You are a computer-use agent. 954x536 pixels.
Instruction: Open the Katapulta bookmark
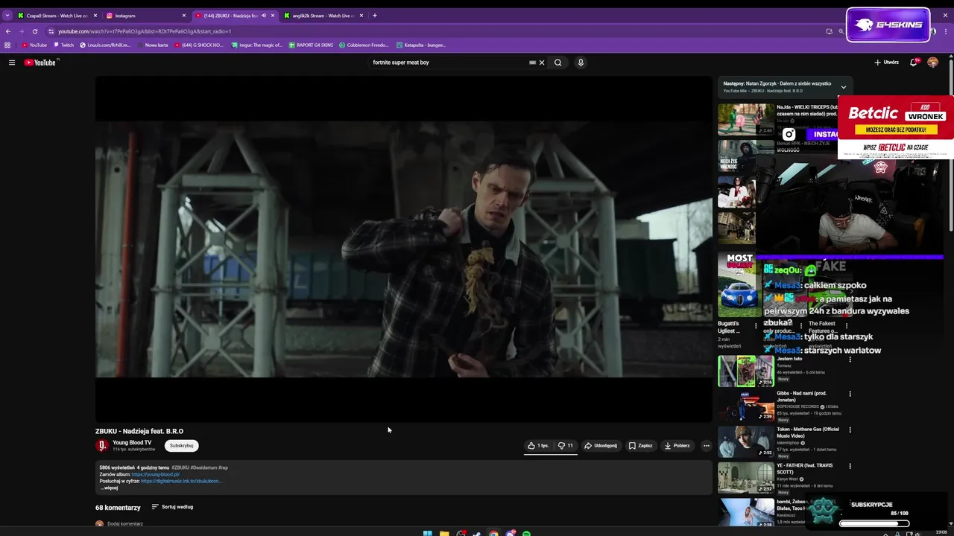point(421,45)
